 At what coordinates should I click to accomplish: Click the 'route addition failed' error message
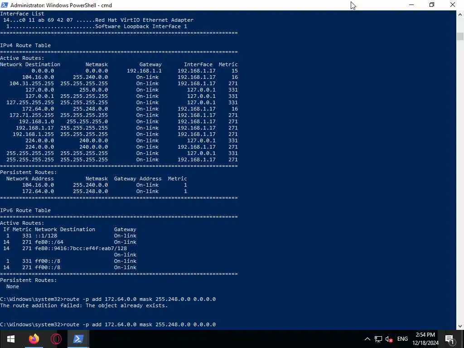pos(84,305)
